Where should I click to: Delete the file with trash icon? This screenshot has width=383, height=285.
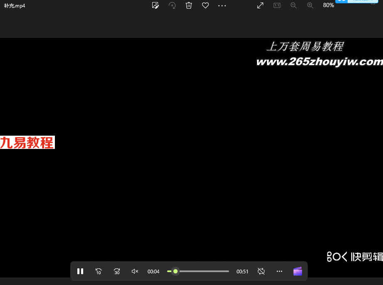[x=189, y=5]
